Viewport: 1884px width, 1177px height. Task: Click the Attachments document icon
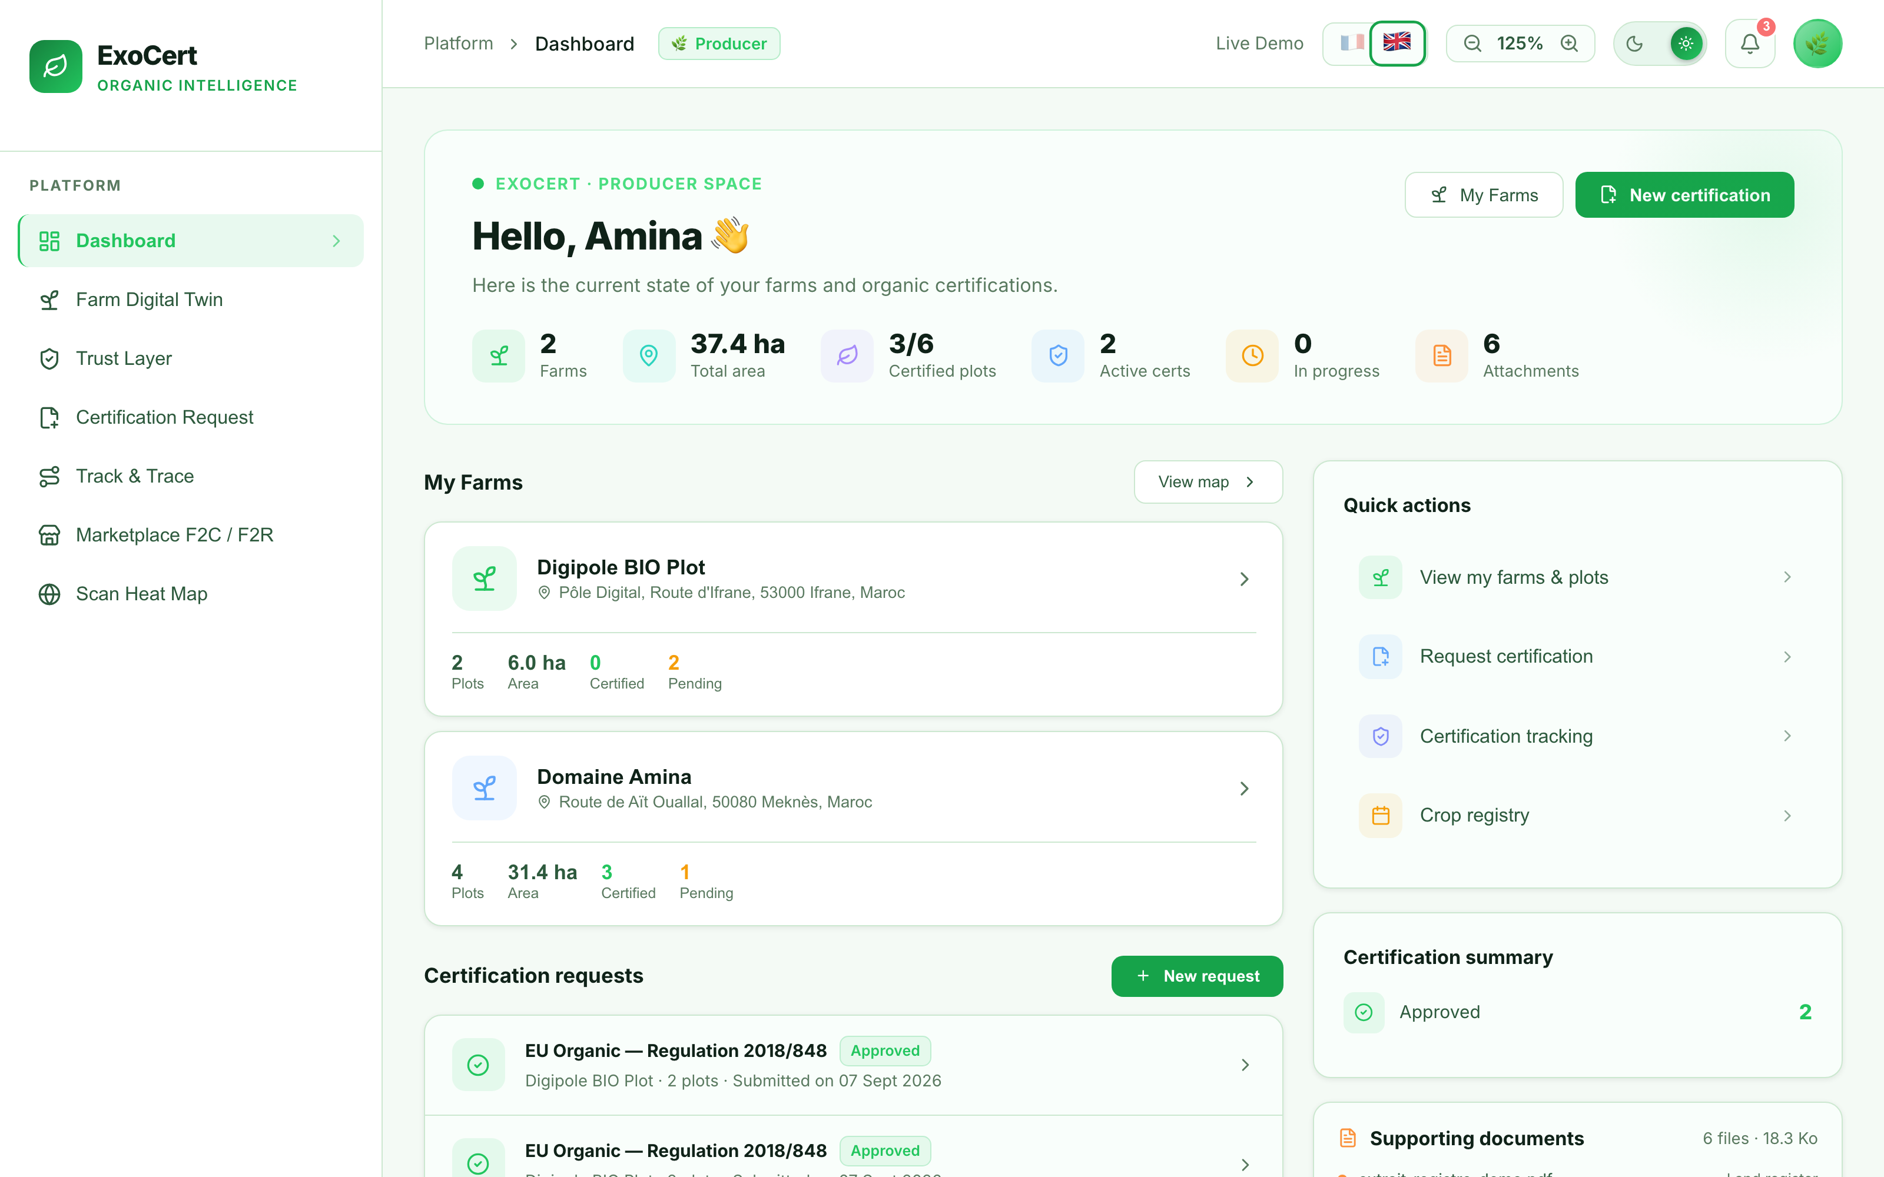(x=1442, y=355)
